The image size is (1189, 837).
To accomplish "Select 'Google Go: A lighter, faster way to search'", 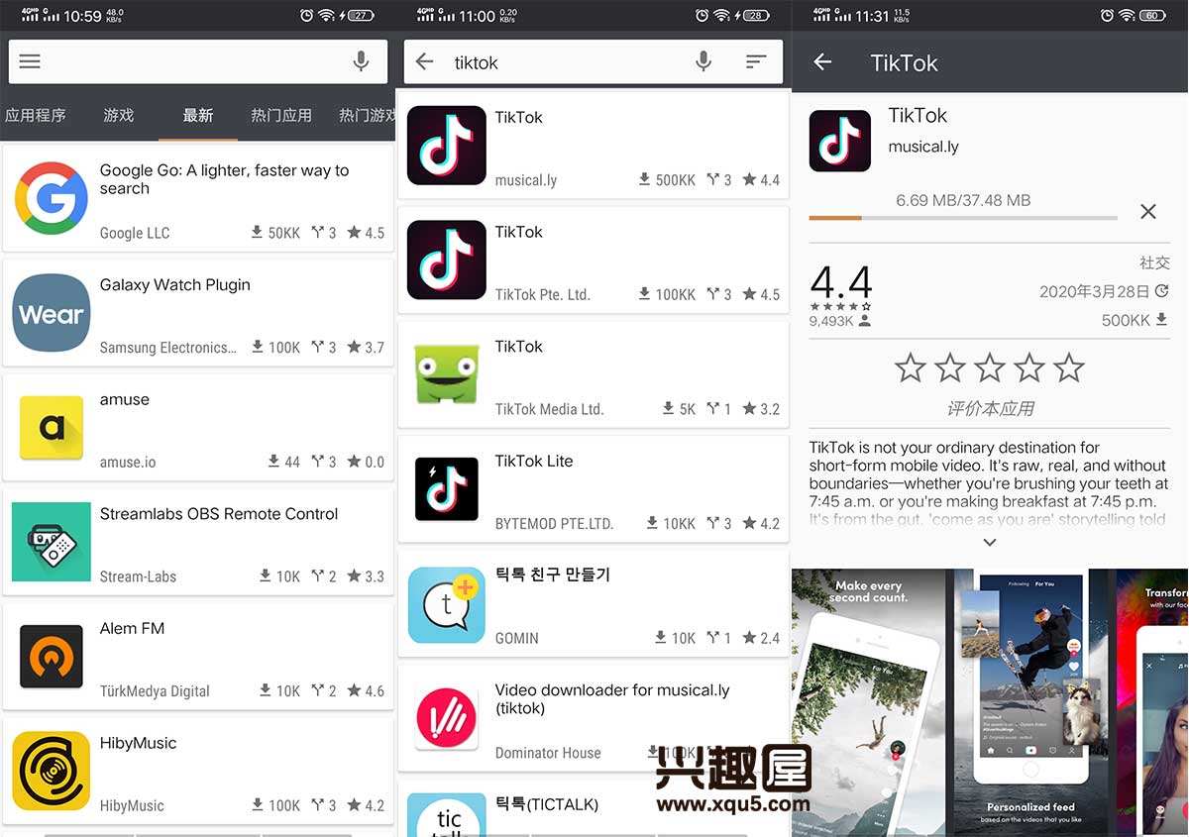I will [225, 179].
